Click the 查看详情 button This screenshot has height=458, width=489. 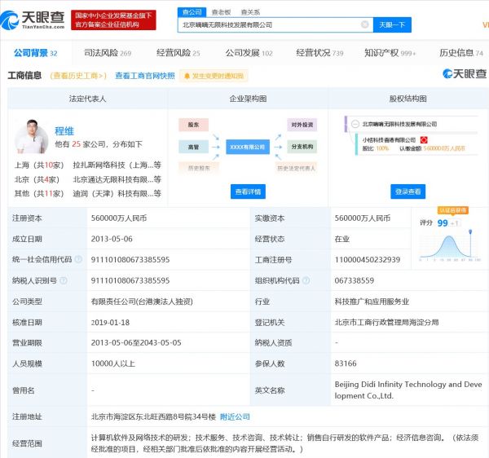click(248, 192)
